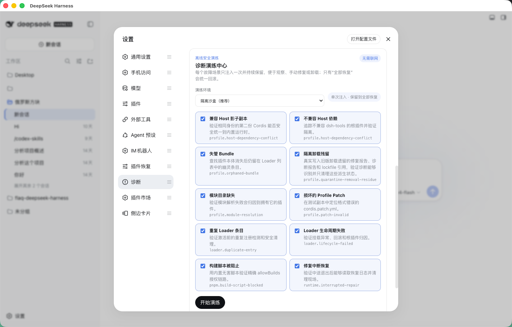Screen dimensions: 512x327
Task: Click the 插件市场 icon
Action: pyautogui.click(x=125, y=198)
